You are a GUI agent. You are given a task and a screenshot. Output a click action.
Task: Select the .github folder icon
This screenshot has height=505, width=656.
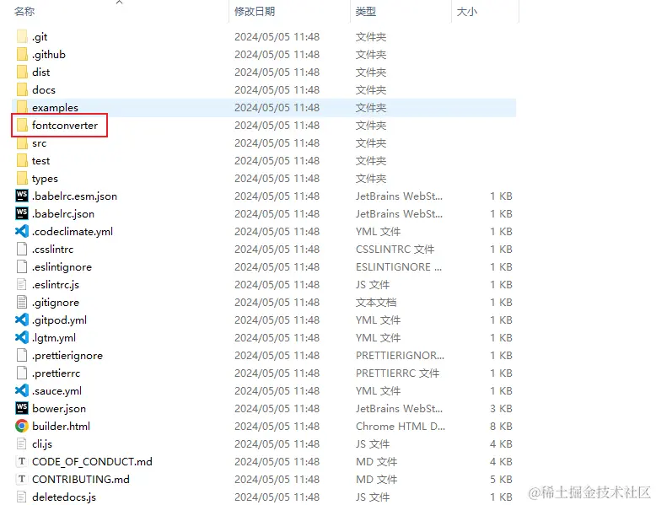[x=22, y=55]
